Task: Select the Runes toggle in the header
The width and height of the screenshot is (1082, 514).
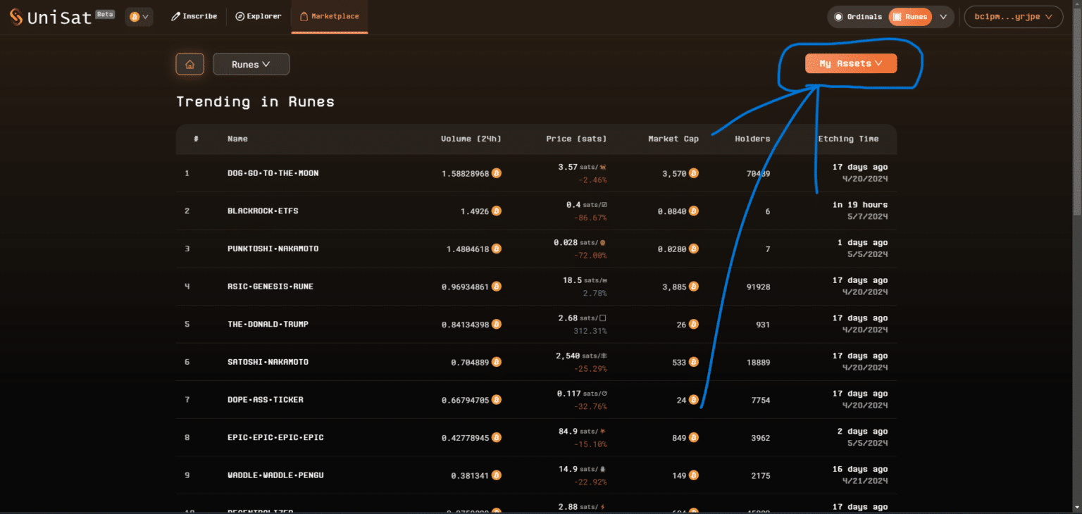Action: pos(909,16)
